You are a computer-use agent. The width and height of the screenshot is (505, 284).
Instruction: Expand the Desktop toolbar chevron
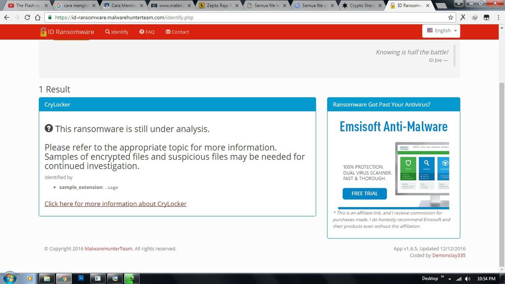tap(442, 277)
